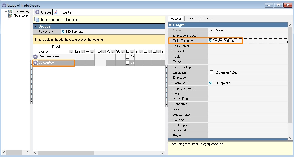Screen dimensions: 294x157
Task: Click the left tree horizontal scrollbar
Action: pos(16,152)
